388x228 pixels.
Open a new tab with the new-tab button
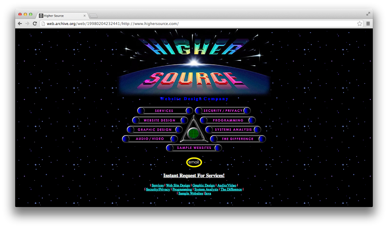pos(93,16)
